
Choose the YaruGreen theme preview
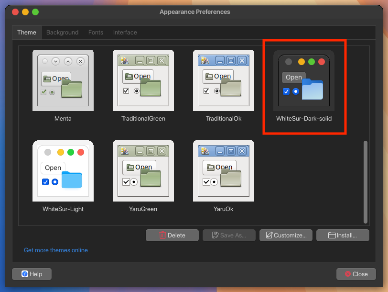click(x=143, y=171)
